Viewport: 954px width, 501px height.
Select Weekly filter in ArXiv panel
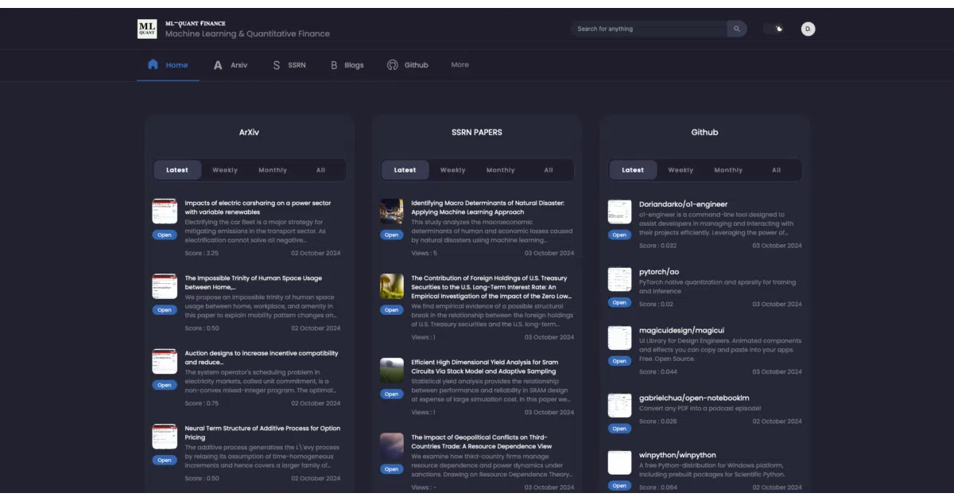coord(225,170)
